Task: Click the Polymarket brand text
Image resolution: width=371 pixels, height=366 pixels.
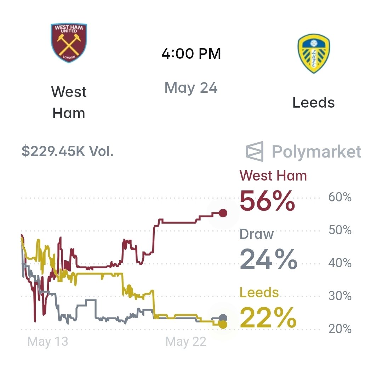Action: pos(316,151)
